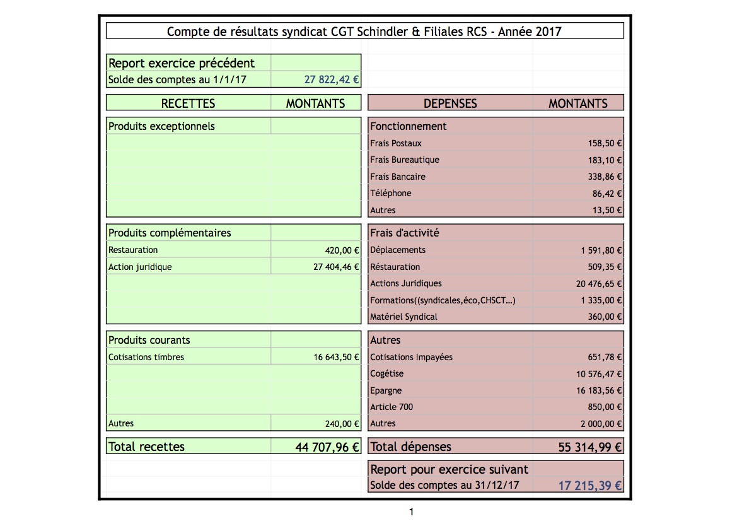
Task: Select the 'Produits courants' heading
Action: 149,340
